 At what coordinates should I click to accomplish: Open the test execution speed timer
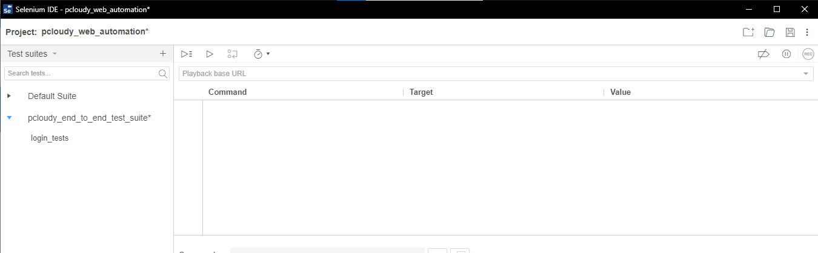tap(261, 54)
